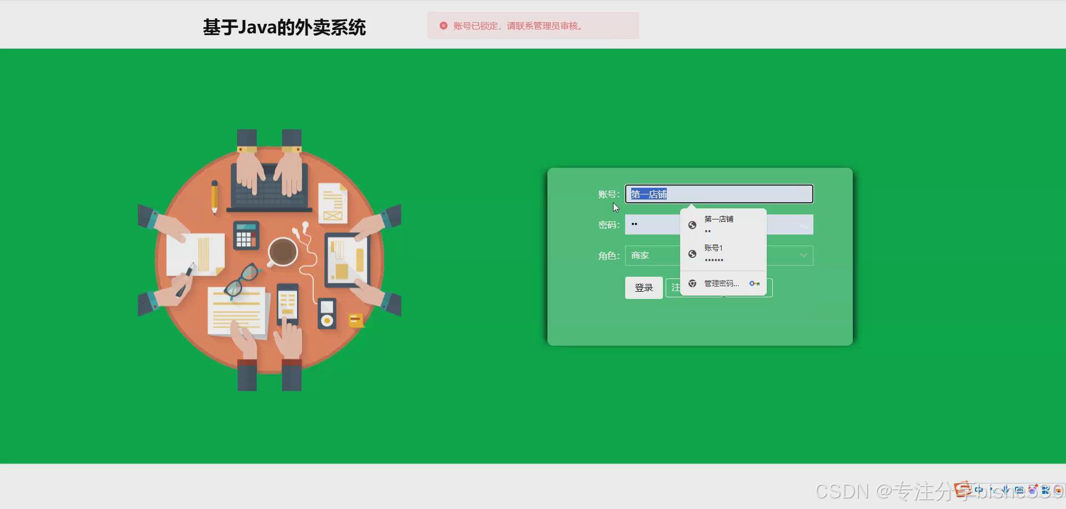Click the Chrome logo beside the 管理密码 entry
The width and height of the screenshot is (1066, 509).
(692, 283)
